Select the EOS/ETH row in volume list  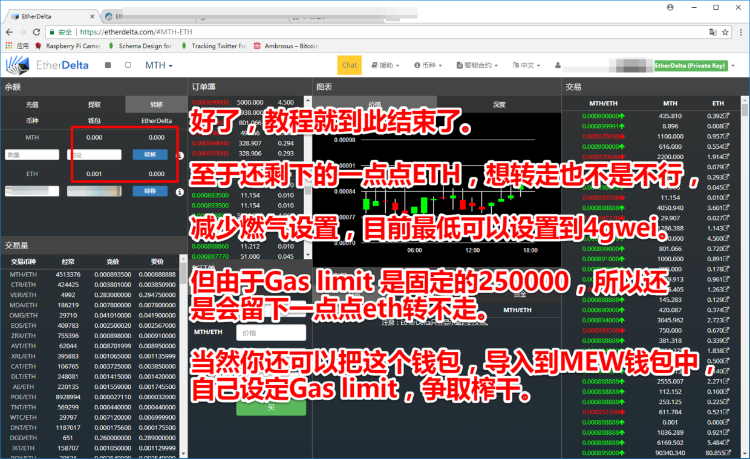click(x=91, y=325)
